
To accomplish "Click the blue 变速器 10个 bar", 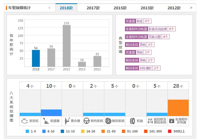I will (x=51, y=113).
